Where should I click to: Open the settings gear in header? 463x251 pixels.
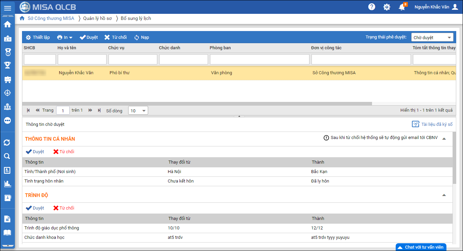tap(387, 7)
